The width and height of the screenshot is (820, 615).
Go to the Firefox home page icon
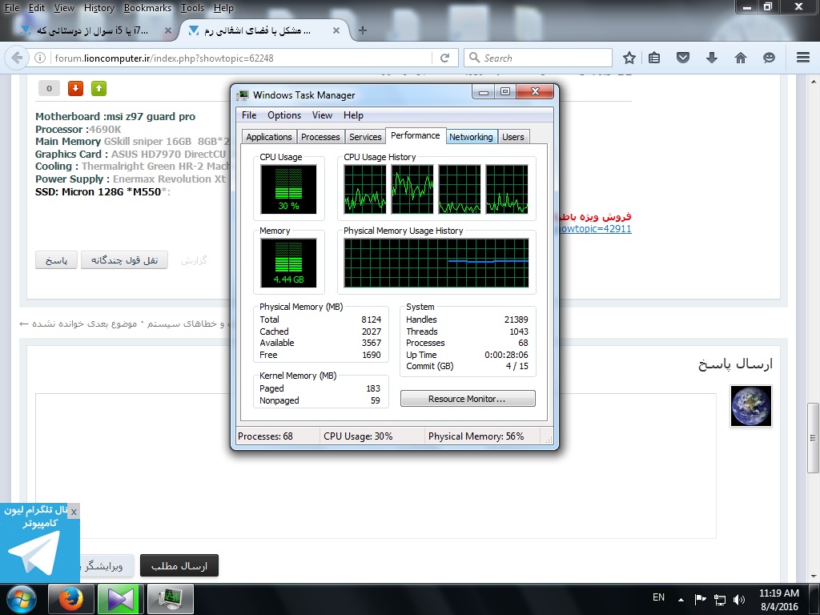click(741, 58)
